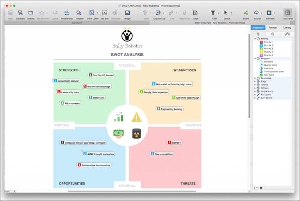This screenshot has width=300, height=201.
Task: Expand the Flags marker group
Action: (x=255, y=82)
